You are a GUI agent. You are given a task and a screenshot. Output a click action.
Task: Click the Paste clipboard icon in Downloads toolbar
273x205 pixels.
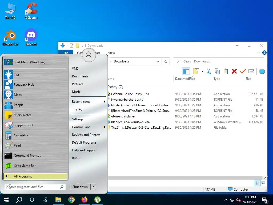pos(226,71)
